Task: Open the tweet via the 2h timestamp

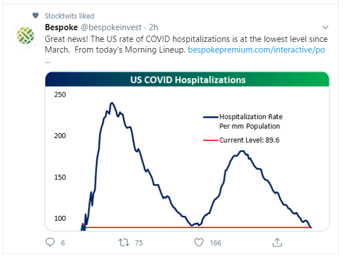Action: [153, 27]
